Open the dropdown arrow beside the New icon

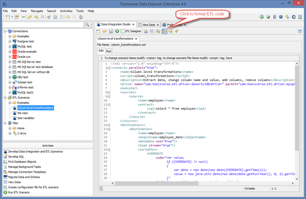tap(12, 17)
